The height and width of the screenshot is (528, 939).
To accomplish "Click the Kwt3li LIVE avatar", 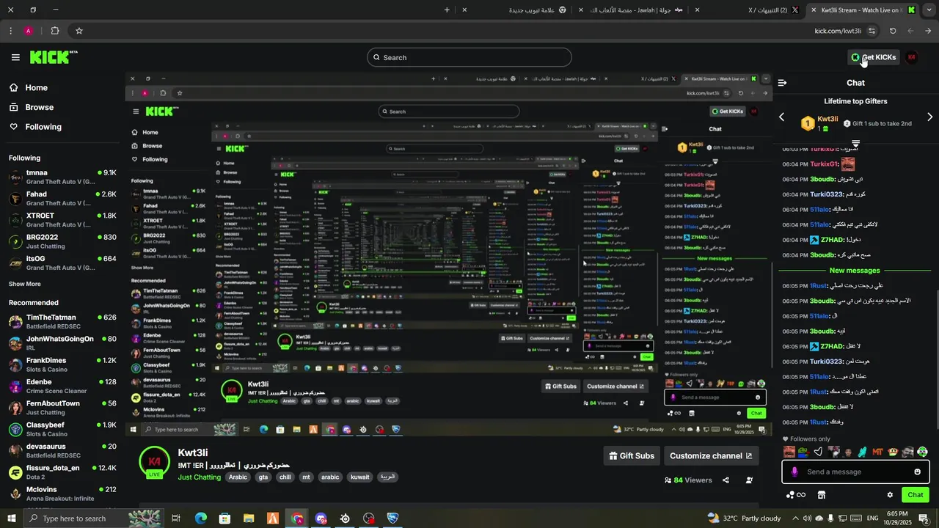I will (x=154, y=462).
